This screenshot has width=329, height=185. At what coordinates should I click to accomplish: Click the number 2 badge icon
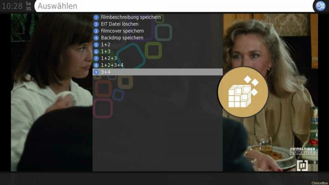[x=96, y=24]
